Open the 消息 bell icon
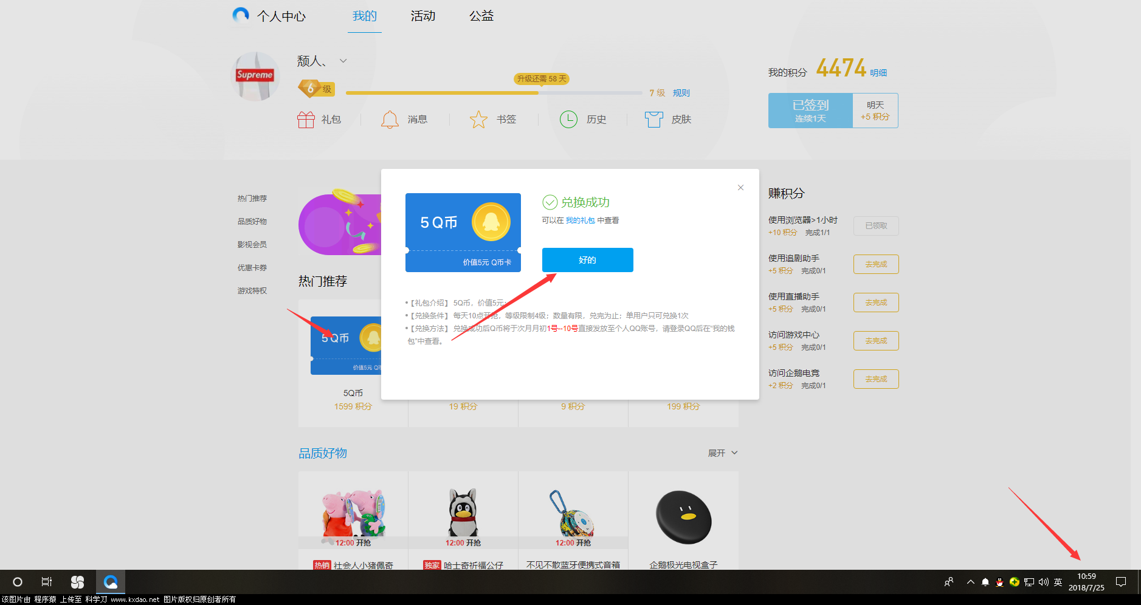The width and height of the screenshot is (1141, 605). point(390,120)
